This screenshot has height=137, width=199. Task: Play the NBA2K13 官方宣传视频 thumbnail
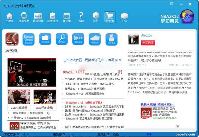[x=32, y=72]
